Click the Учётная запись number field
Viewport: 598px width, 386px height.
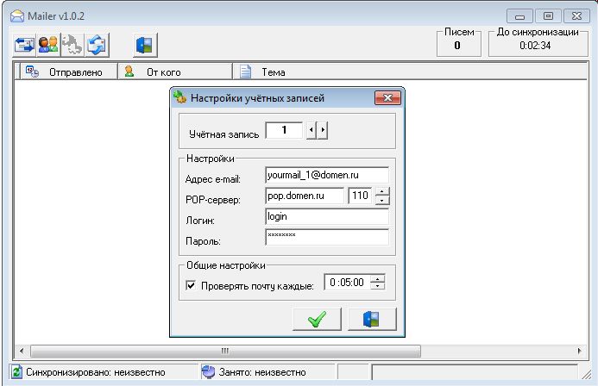point(284,130)
